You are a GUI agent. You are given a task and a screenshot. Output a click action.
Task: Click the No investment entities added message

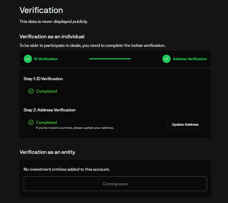point(67,169)
